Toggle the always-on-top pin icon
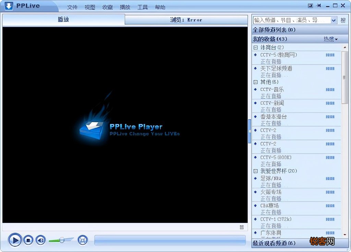The width and height of the screenshot is (351, 252). 319,5
